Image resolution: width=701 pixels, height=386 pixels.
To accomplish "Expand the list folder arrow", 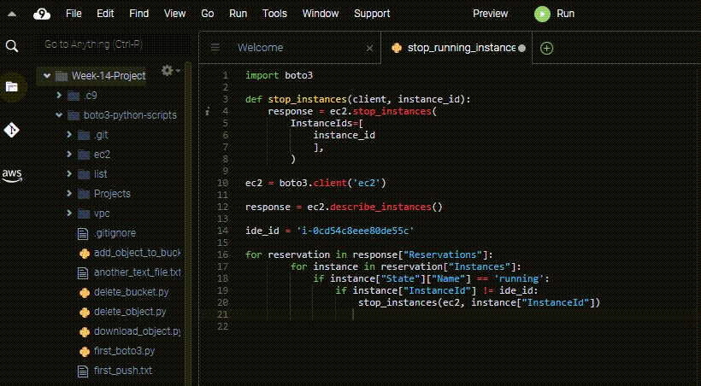I will (69, 174).
